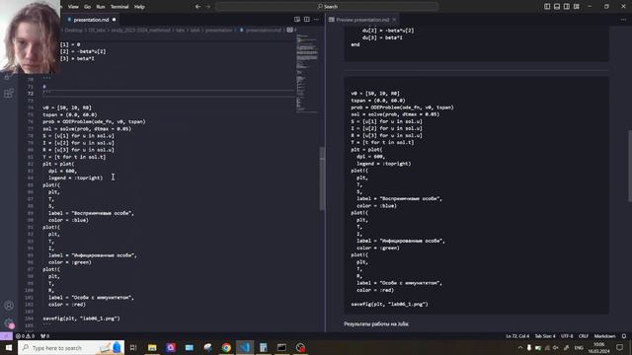632x355 pixels.
Task: Open the Run menu
Action: (x=101, y=7)
